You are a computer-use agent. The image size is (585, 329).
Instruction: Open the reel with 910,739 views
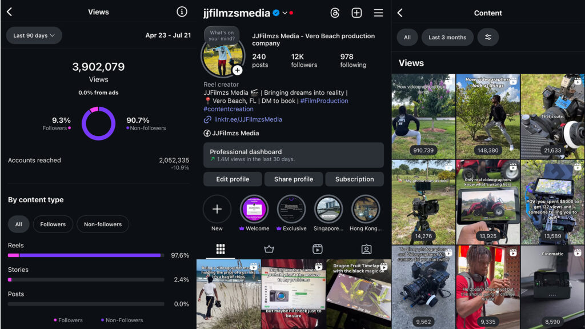pos(423,117)
